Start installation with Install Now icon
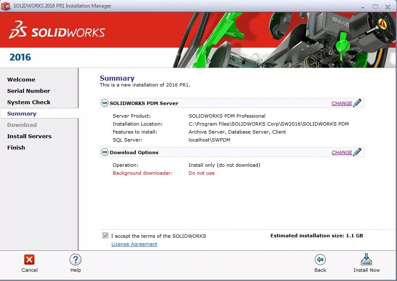Viewport: 397px width, 281px height. tap(366, 259)
